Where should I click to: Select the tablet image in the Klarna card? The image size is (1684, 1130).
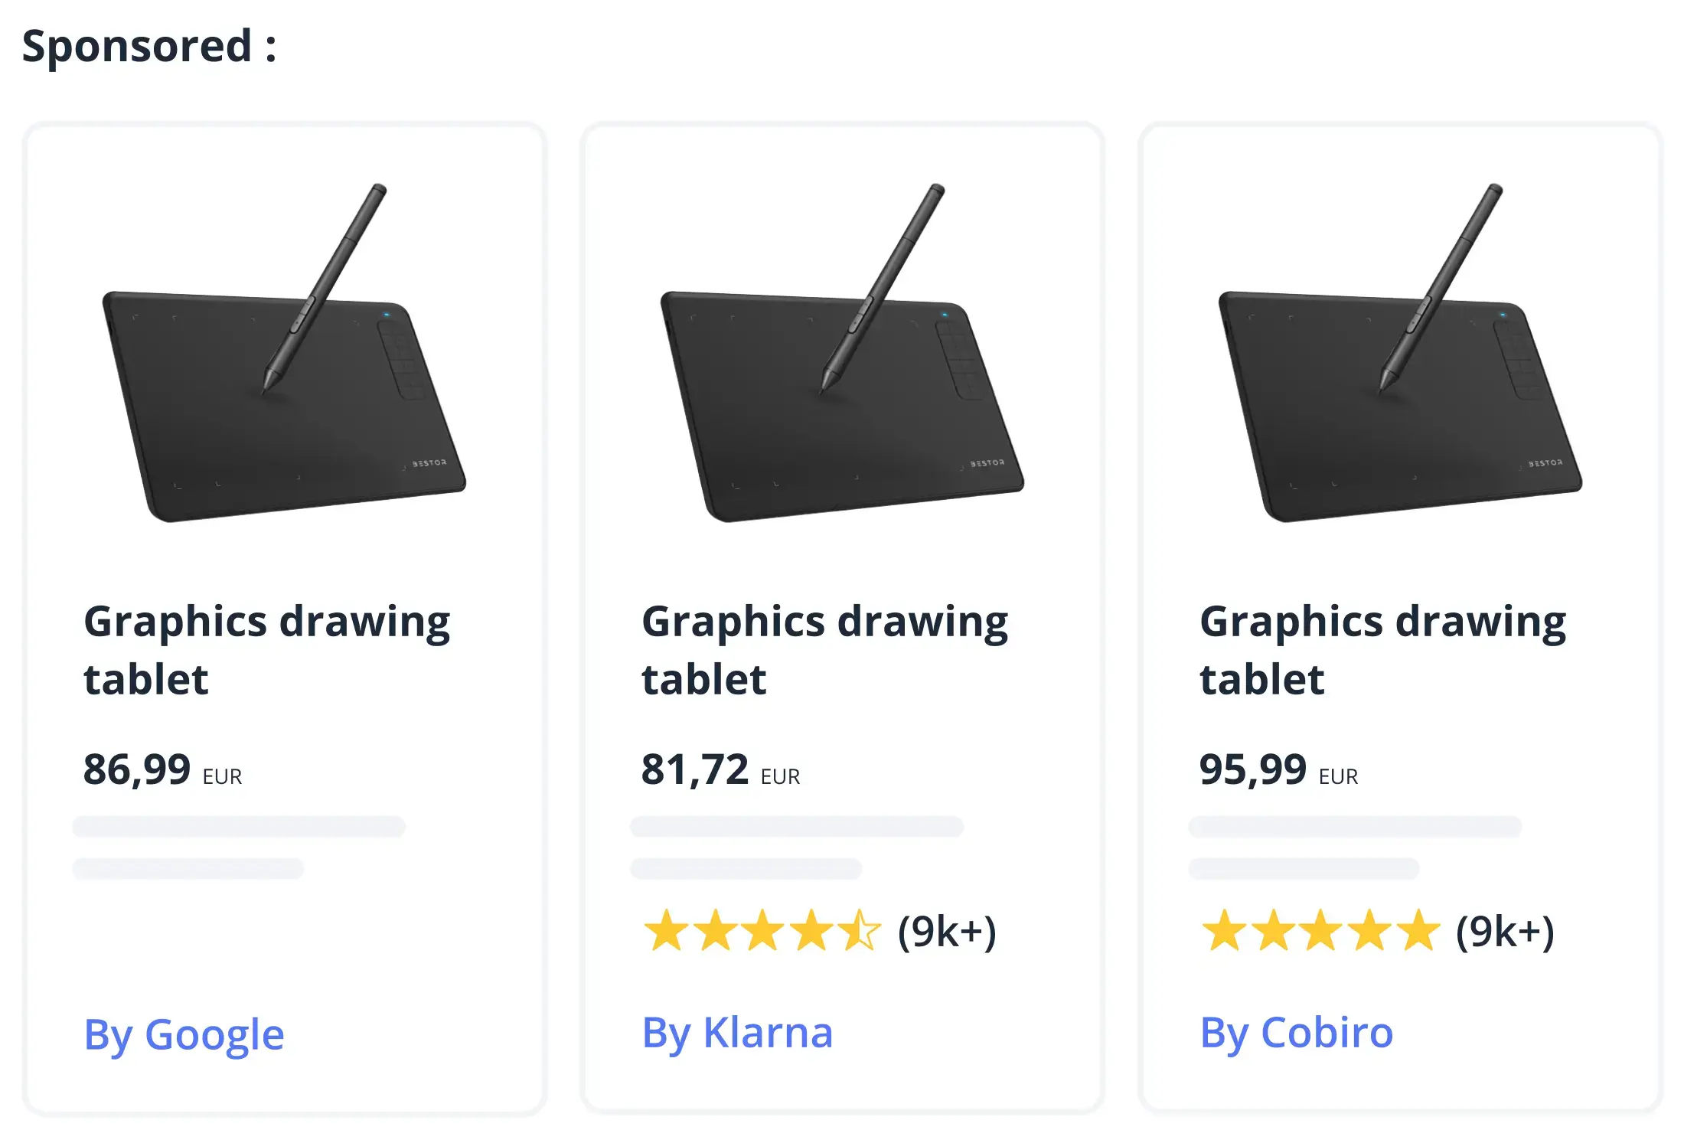coord(842,353)
